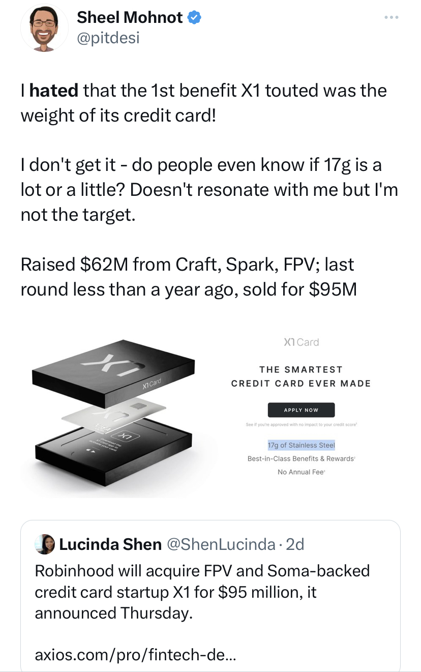Viewport: 421px width, 672px height.
Task: Click the bold word "hated"
Action: click(x=54, y=91)
